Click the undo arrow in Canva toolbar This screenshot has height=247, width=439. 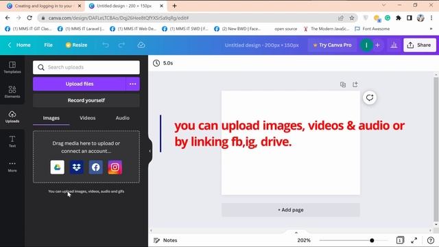click(106, 45)
